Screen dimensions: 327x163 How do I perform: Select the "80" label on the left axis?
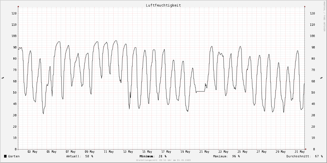[14, 59]
